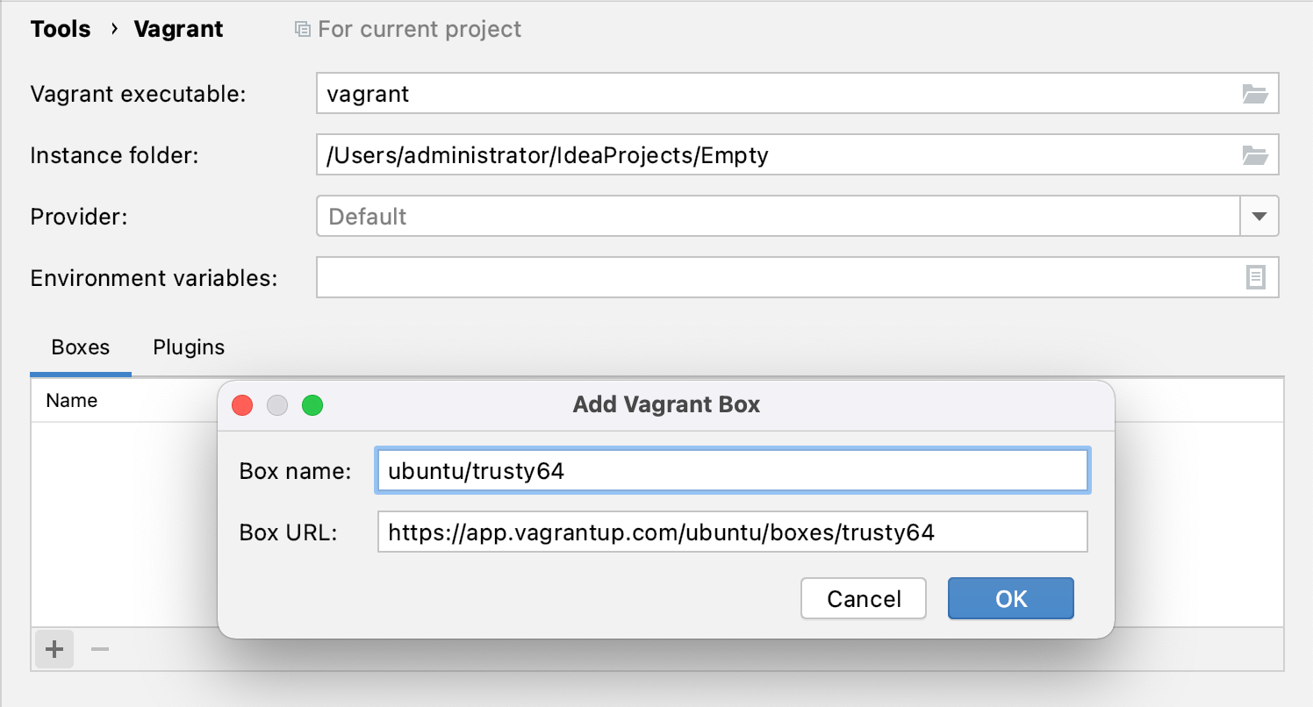Click the yellow minimize button on the dialog

pos(277,404)
